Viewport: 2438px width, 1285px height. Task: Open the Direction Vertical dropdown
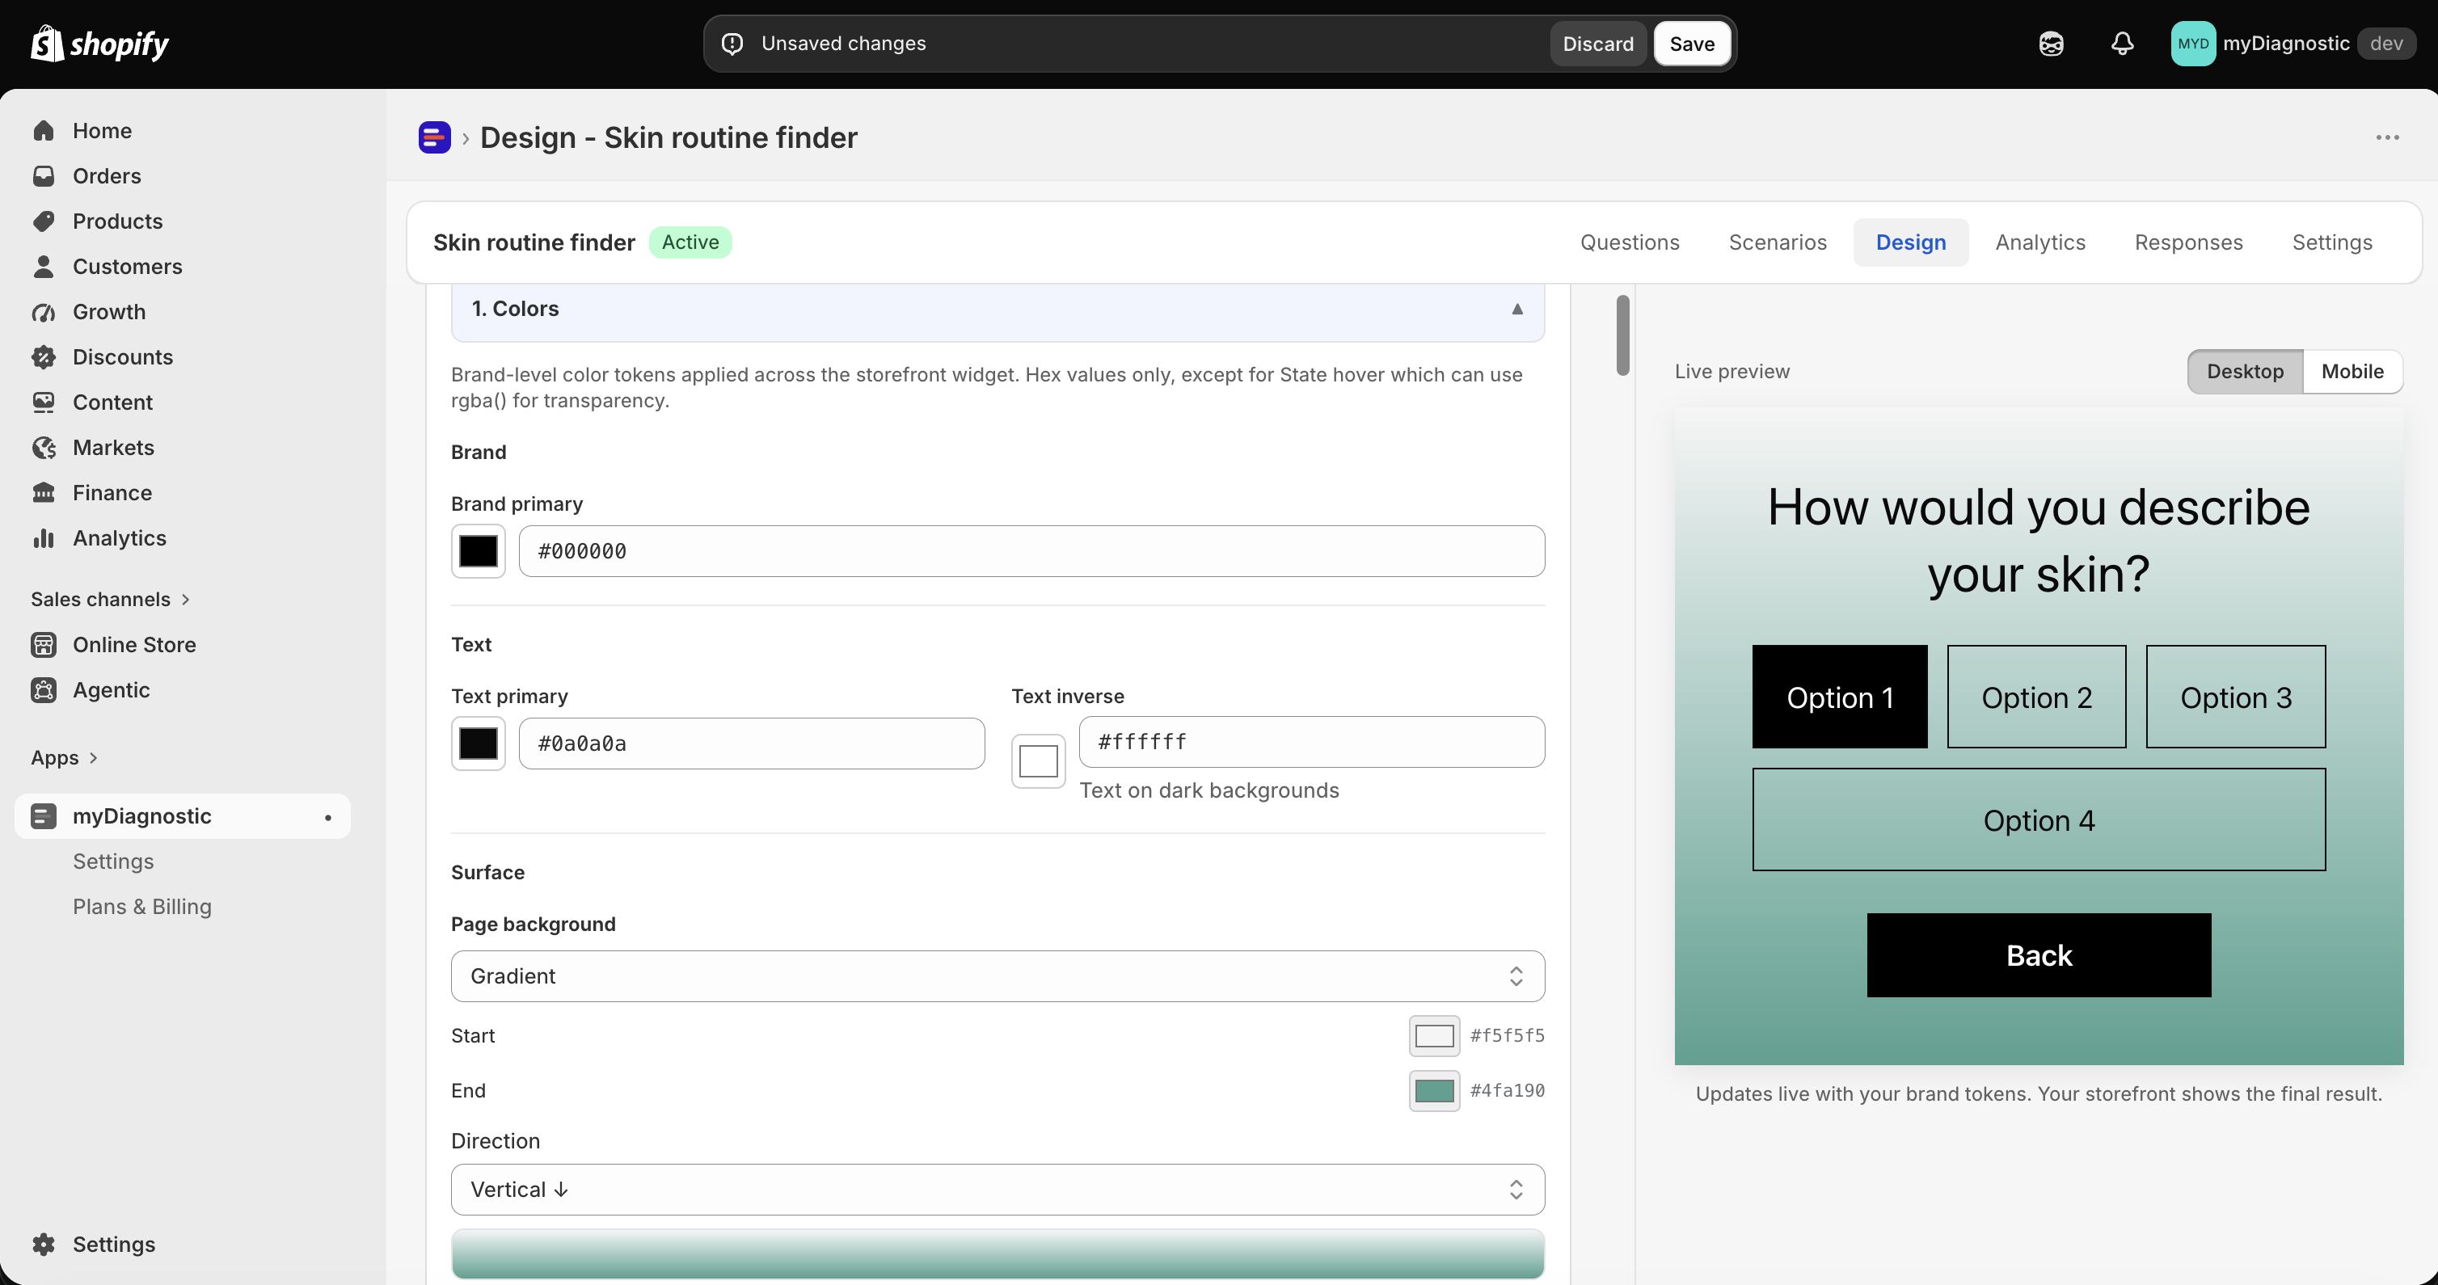click(998, 1190)
